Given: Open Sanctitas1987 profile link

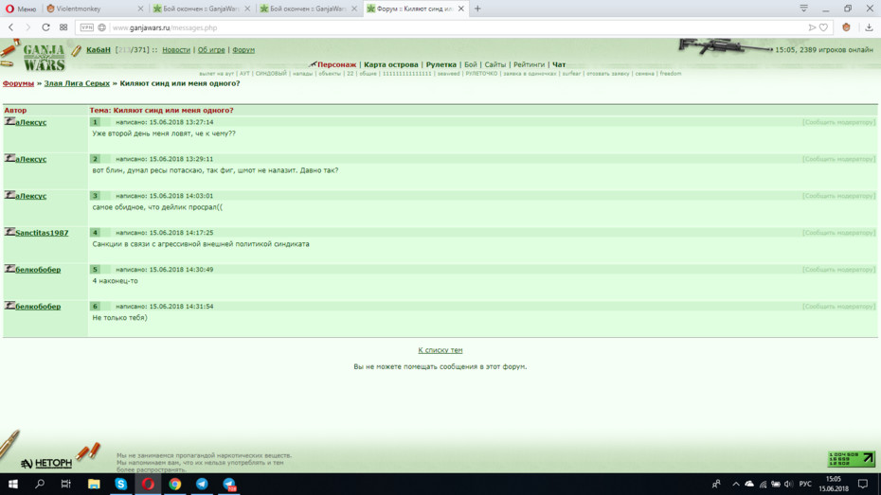Looking at the screenshot, I should pos(42,232).
